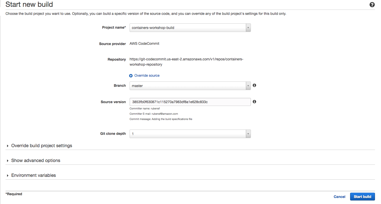Click the Git clone depth label
The height and width of the screenshot is (204, 381).
[113, 134]
